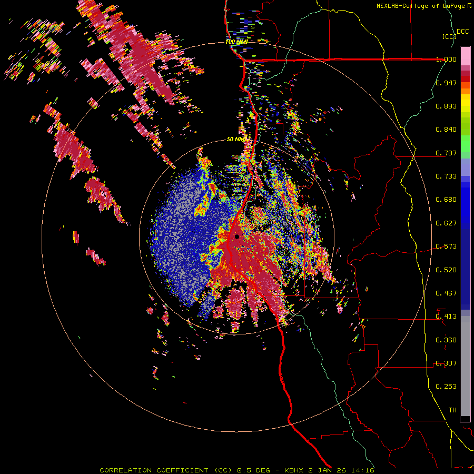The image size is (474, 474).
Task: Select the 0.360 scale value
Action: click(x=446, y=340)
